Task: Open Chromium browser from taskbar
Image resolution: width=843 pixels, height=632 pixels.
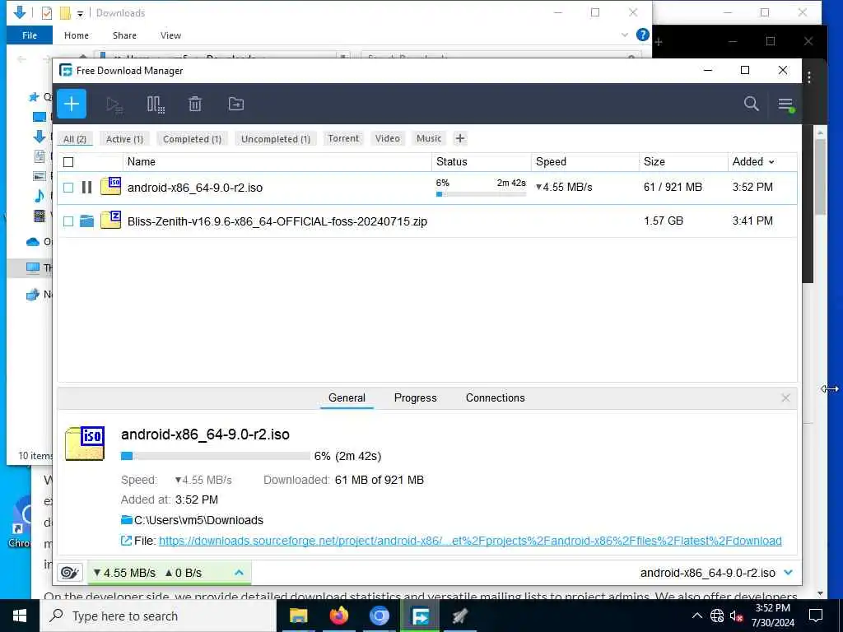Action: coord(379,616)
